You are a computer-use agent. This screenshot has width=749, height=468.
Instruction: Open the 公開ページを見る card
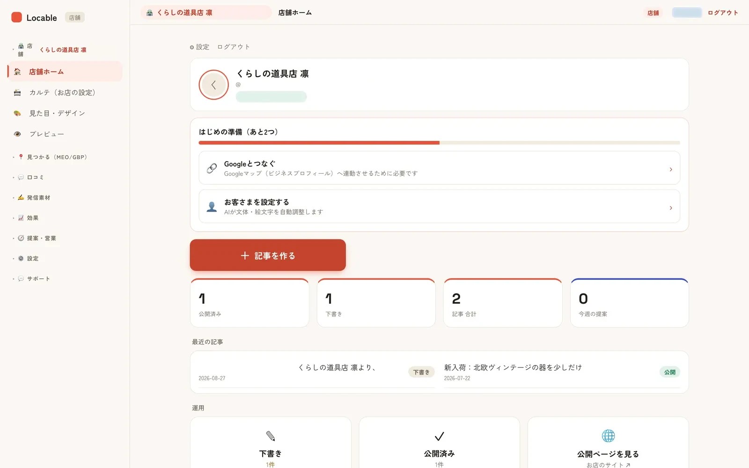point(608,443)
